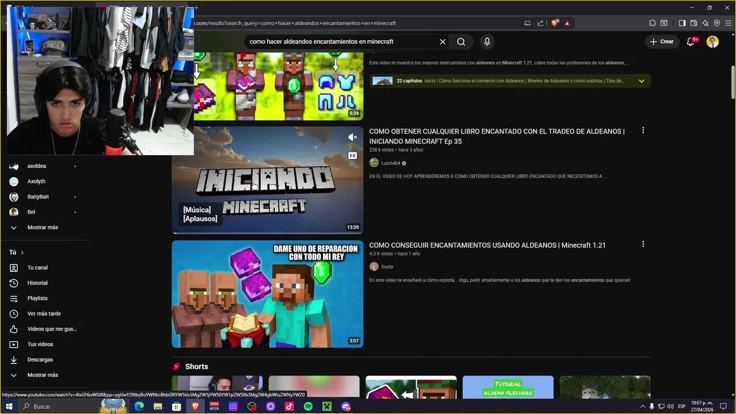Open Brave VPN shield icon
This screenshot has width=736, height=414.
coord(716,23)
